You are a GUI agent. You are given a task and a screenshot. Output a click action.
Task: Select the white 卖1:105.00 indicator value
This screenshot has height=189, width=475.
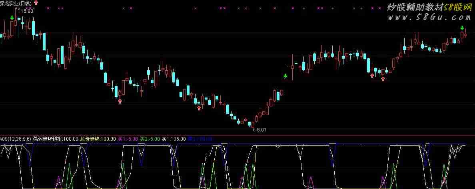(x=174, y=139)
